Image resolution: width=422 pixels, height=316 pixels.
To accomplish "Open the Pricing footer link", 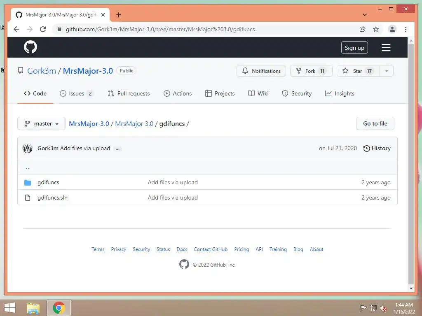I will click(241, 249).
